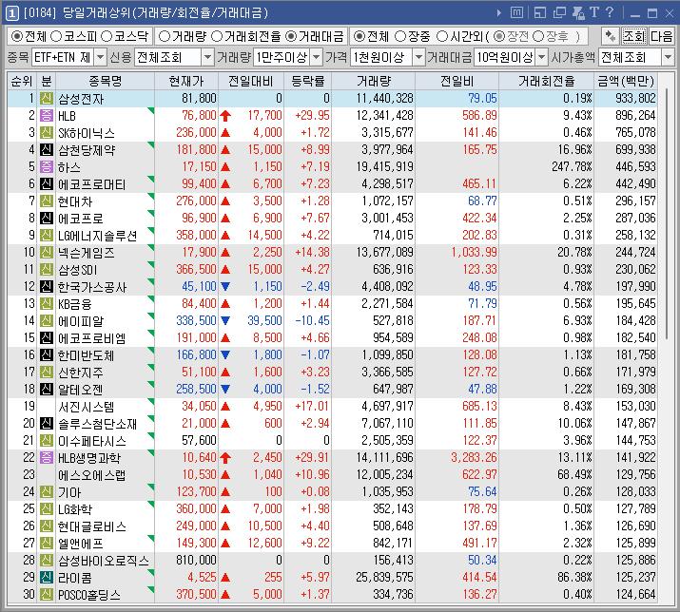Click the play arrow icon in title bar

point(499,13)
